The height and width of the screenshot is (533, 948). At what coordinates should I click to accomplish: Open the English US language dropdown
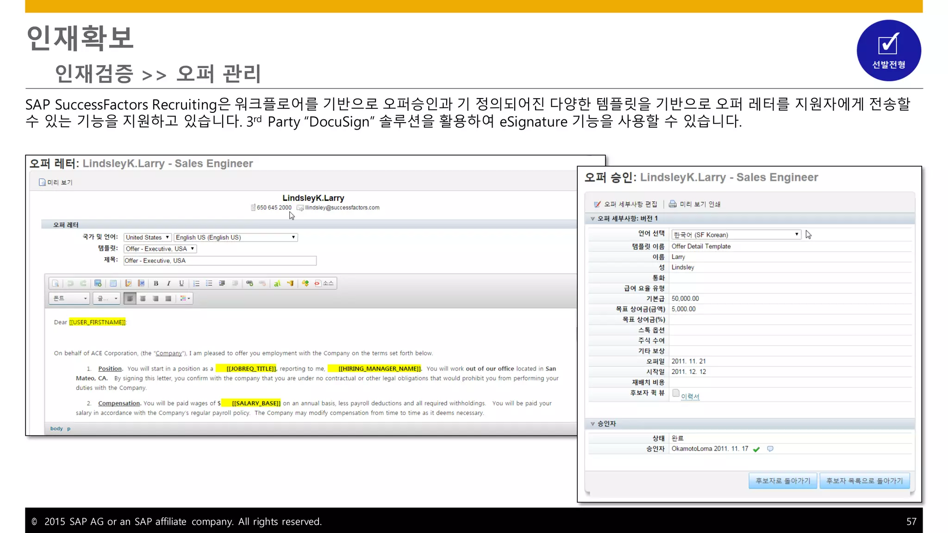click(236, 237)
